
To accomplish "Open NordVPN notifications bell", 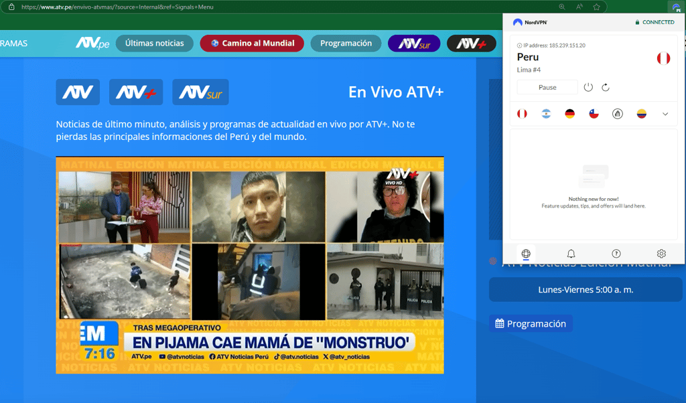I will [x=571, y=254].
